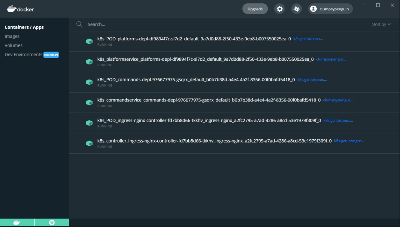The width and height of the screenshot is (400, 227).
Task: Select container k8s_platformservice_platforms-depl name
Action: [x=206, y=59]
